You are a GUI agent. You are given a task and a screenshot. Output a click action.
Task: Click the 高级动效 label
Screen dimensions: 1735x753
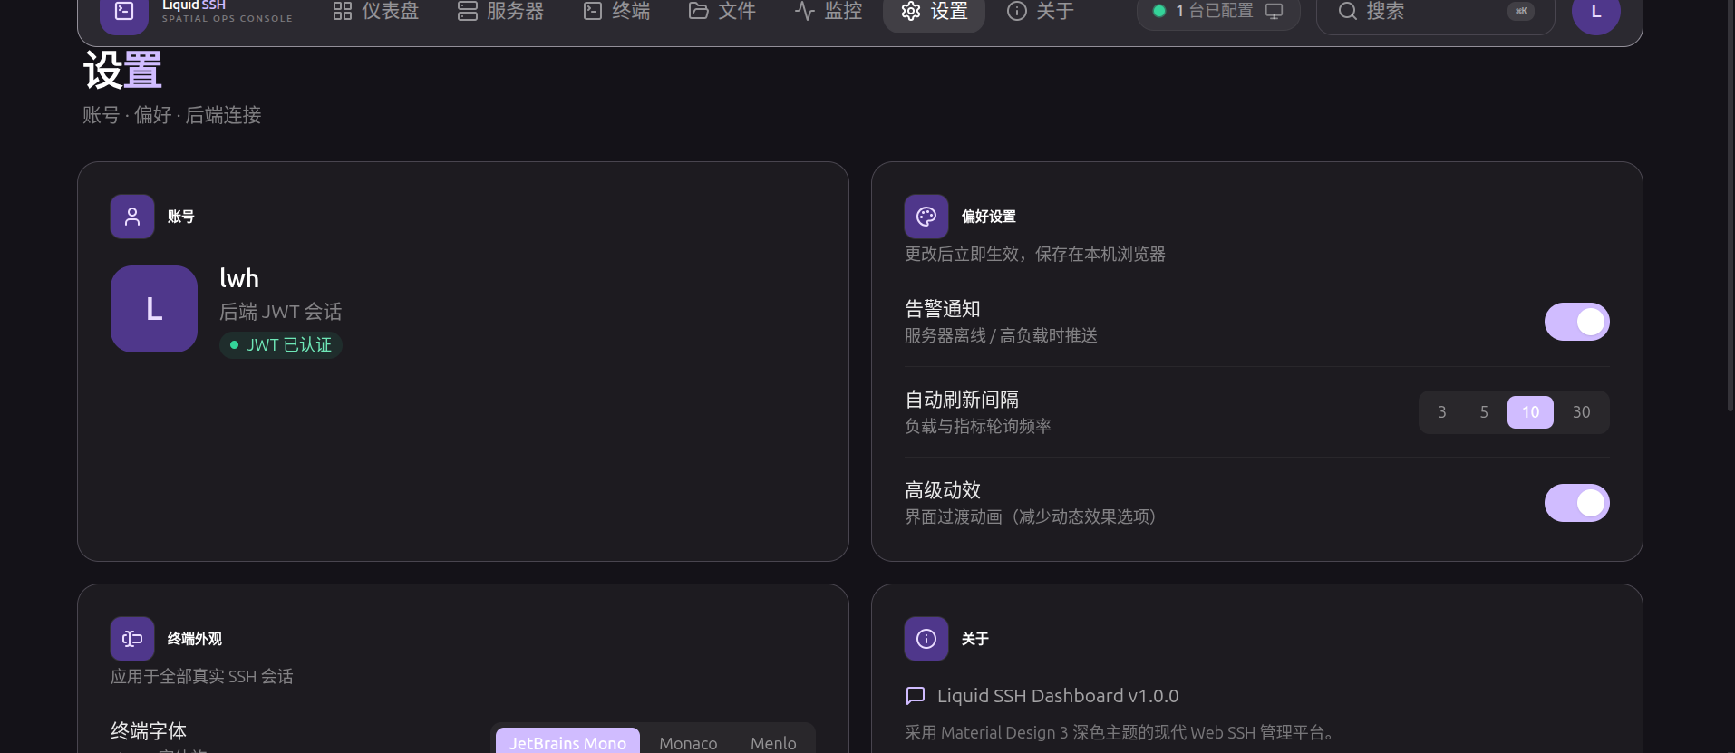(943, 490)
